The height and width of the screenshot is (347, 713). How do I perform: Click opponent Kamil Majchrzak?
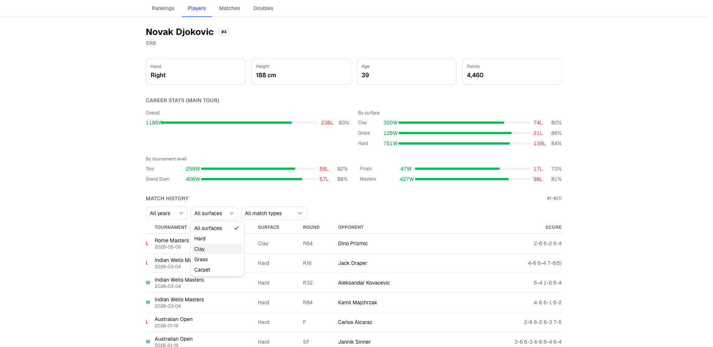[357, 302]
